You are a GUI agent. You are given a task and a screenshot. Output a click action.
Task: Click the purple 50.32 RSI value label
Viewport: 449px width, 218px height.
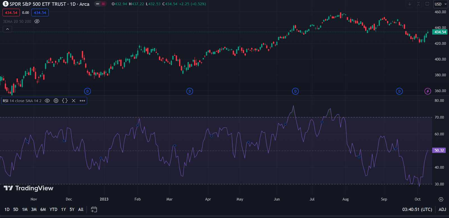(x=439, y=150)
